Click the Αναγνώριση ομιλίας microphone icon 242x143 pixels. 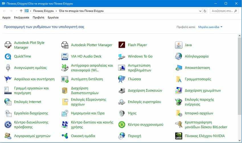(8, 68)
